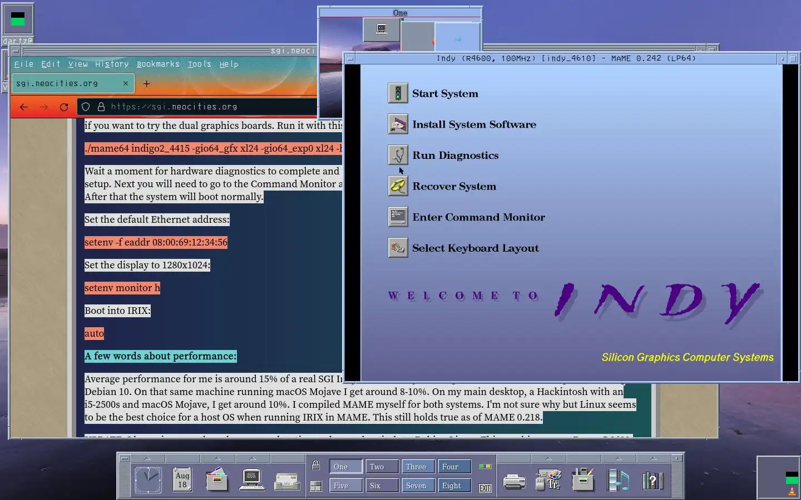Open the media film and music icon
The height and width of the screenshot is (500, 801).
coord(618,480)
